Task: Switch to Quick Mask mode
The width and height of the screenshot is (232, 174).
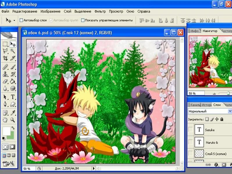Action: click(x=13, y=147)
